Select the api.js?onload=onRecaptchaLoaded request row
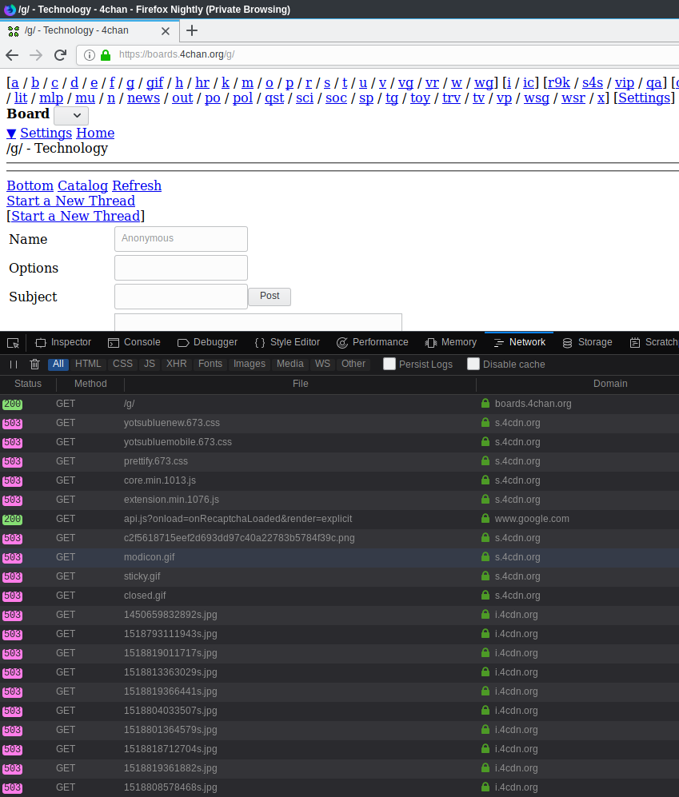 pyautogui.click(x=339, y=519)
